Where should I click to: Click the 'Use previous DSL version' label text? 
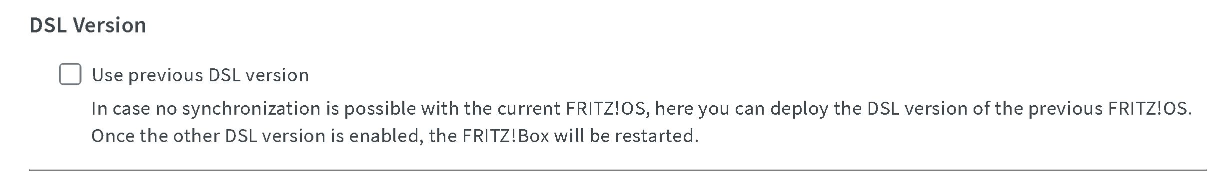pos(200,75)
